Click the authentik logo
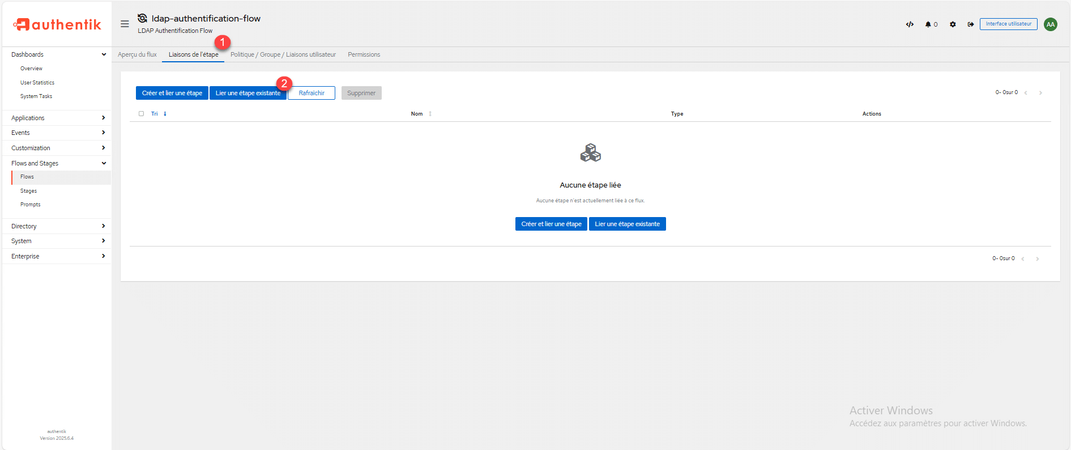This screenshot has width=1071, height=450. (x=57, y=24)
